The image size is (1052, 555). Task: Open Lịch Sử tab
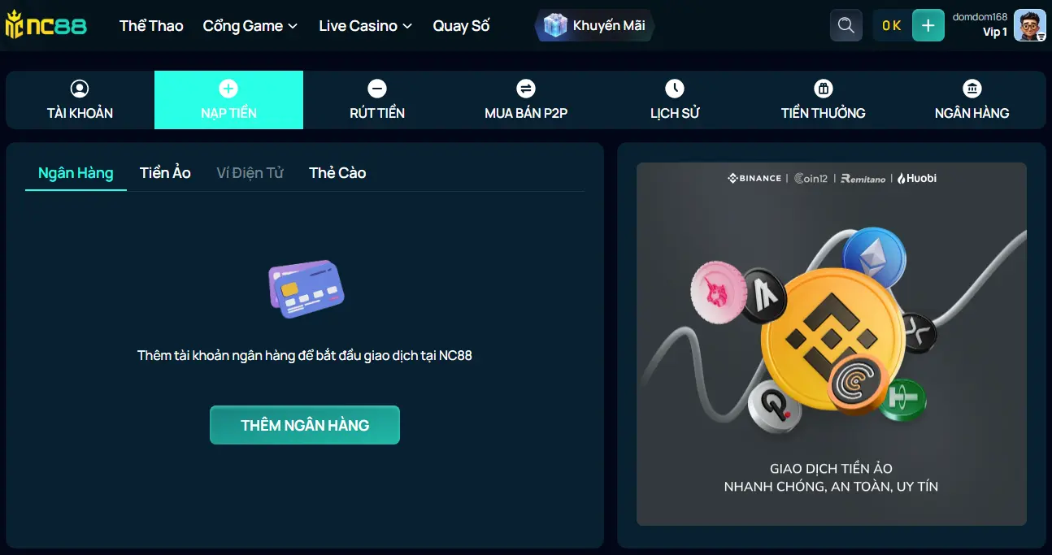coord(675,100)
